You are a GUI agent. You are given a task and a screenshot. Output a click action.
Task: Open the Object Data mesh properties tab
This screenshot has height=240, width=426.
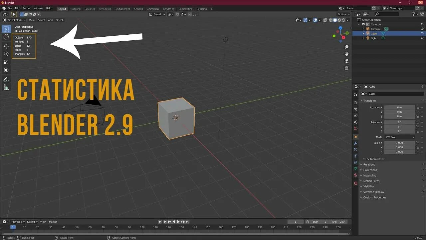(355, 169)
